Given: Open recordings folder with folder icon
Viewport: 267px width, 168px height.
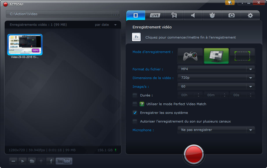Looking at the screenshot, I should (32, 161).
